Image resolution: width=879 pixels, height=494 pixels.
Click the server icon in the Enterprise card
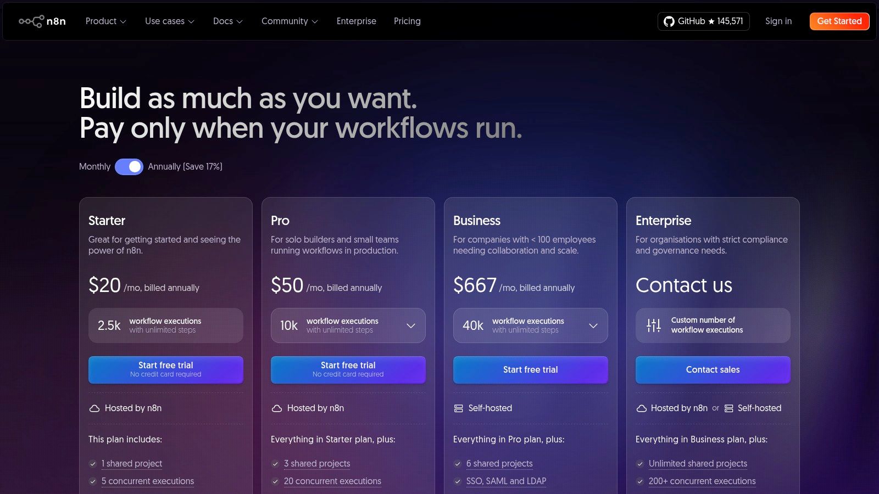coord(729,408)
